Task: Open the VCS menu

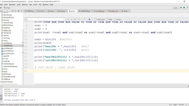Action: (40, 4)
